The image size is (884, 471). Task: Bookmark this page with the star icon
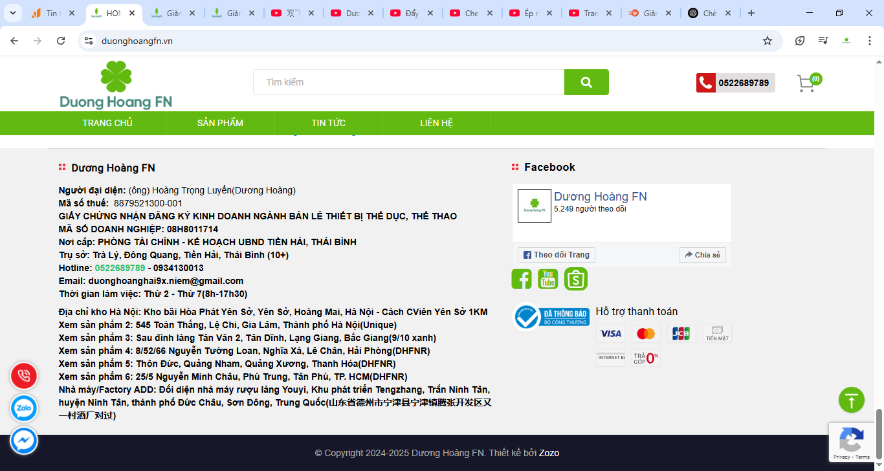tap(768, 41)
